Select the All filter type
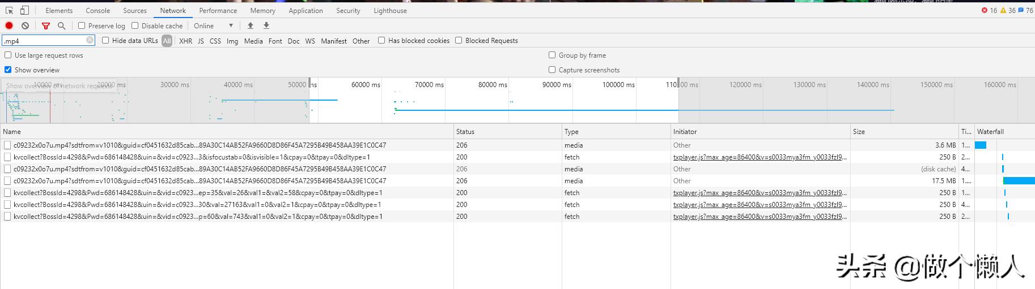This screenshot has width=1035, height=289. point(167,41)
